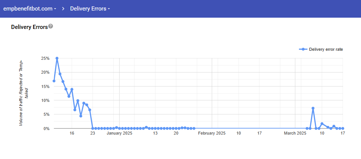Click the March spike data point near 7%

(x=313, y=108)
